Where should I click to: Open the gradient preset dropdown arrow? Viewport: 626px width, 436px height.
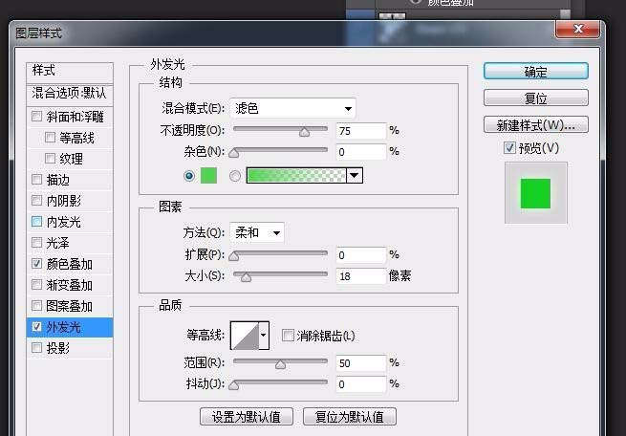coord(355,176)
